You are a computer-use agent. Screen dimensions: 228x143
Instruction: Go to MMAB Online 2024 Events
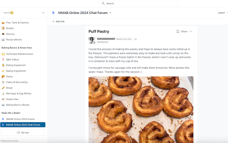[x=20, y=119]
